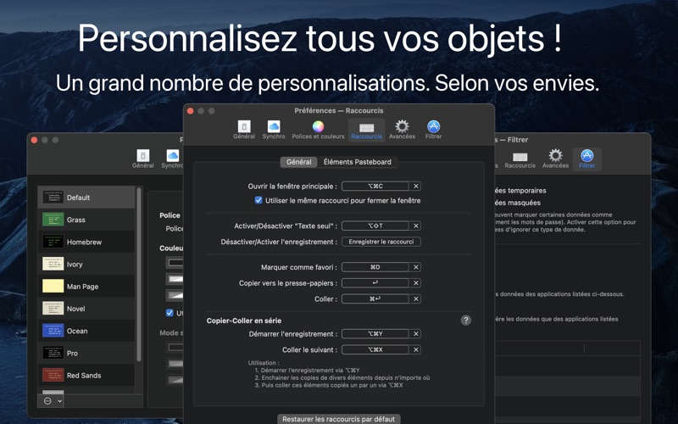Image resolution: width=678 pixels, height=424 pixels.
Task: Select the Red Sands theme
Action: coord(86,376)
